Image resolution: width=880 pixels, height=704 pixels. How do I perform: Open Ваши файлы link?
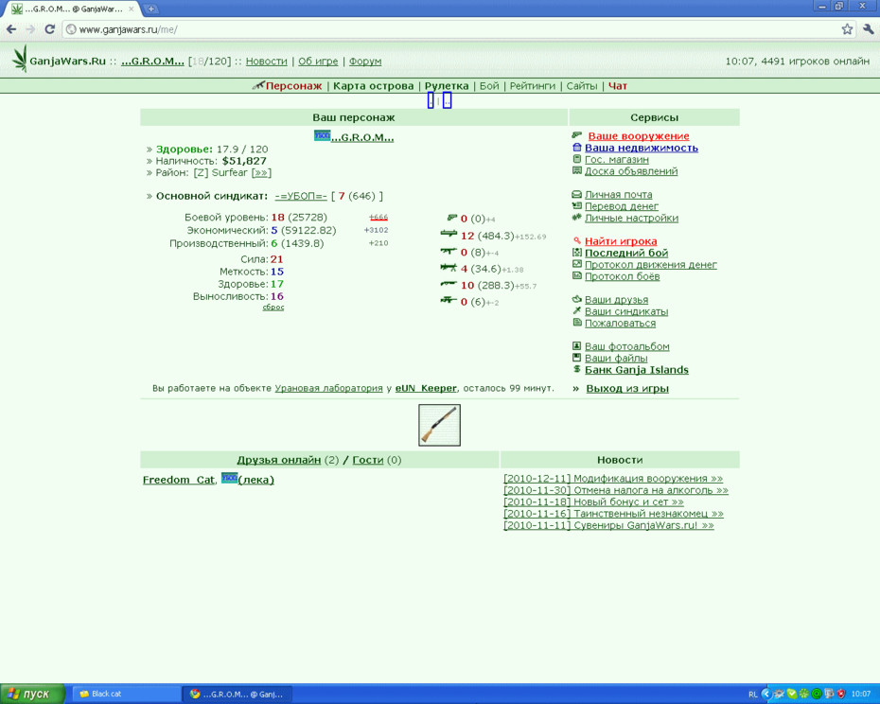click(x=616, y=358)
